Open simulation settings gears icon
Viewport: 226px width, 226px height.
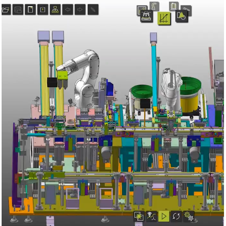click(x=189, y=216)
